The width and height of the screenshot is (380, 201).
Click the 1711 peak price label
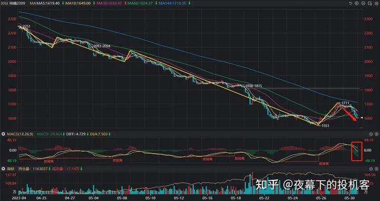[x=345, y=103]
